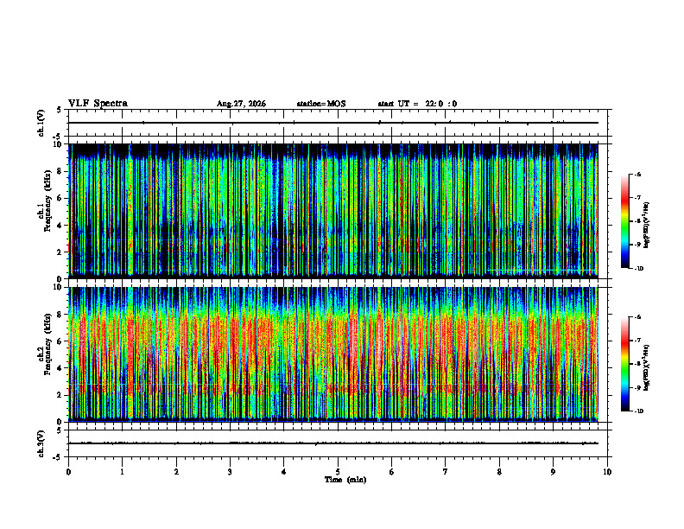Click the "-10" tick on ch.2 color bar
The height and width of the screenshot is (529, 684).
[639, 411]
